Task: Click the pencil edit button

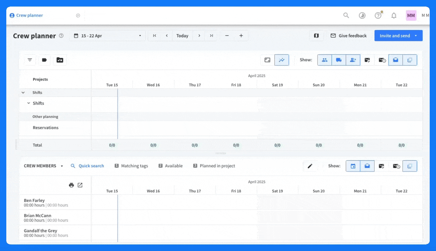Action: tap(310, 166)
